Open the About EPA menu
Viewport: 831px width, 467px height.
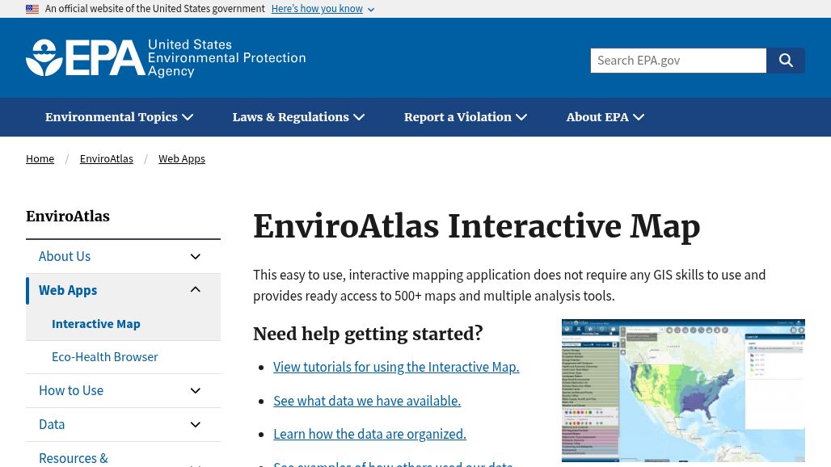605,117
